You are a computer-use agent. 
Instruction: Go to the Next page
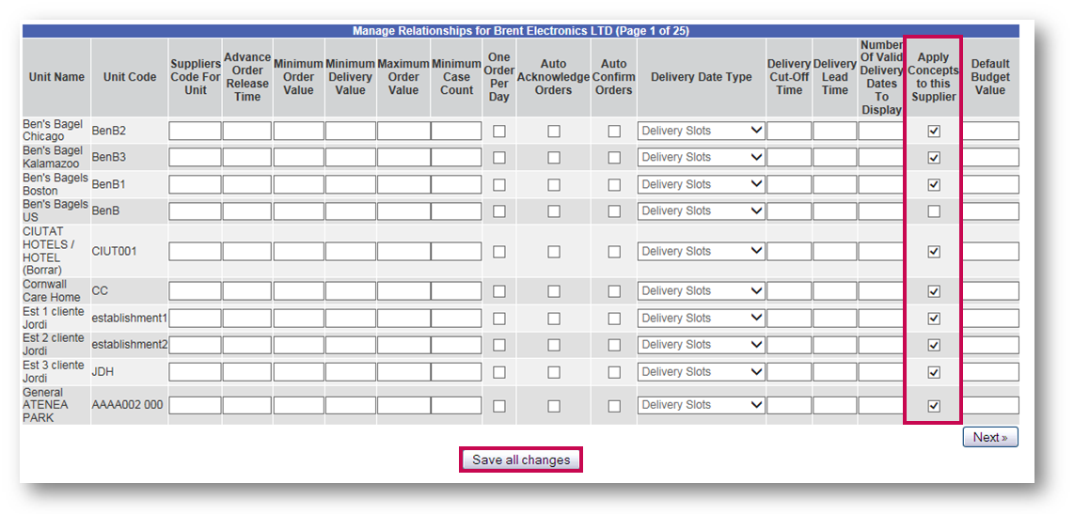[x=989, y=437]
